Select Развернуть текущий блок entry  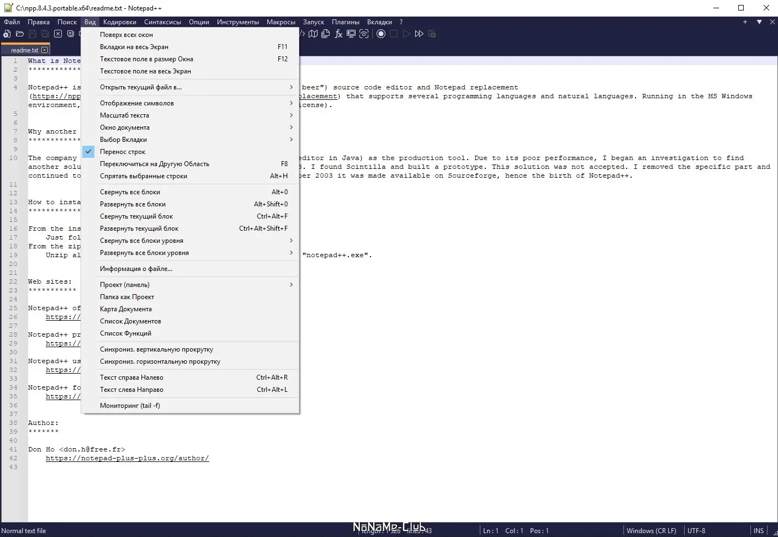click(190, 228)
